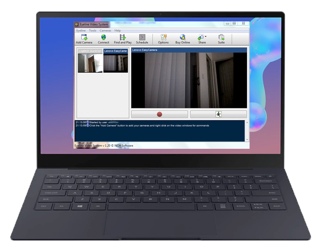Click the Eyeline Video System app title icon
323x248 pixels.
77,24
